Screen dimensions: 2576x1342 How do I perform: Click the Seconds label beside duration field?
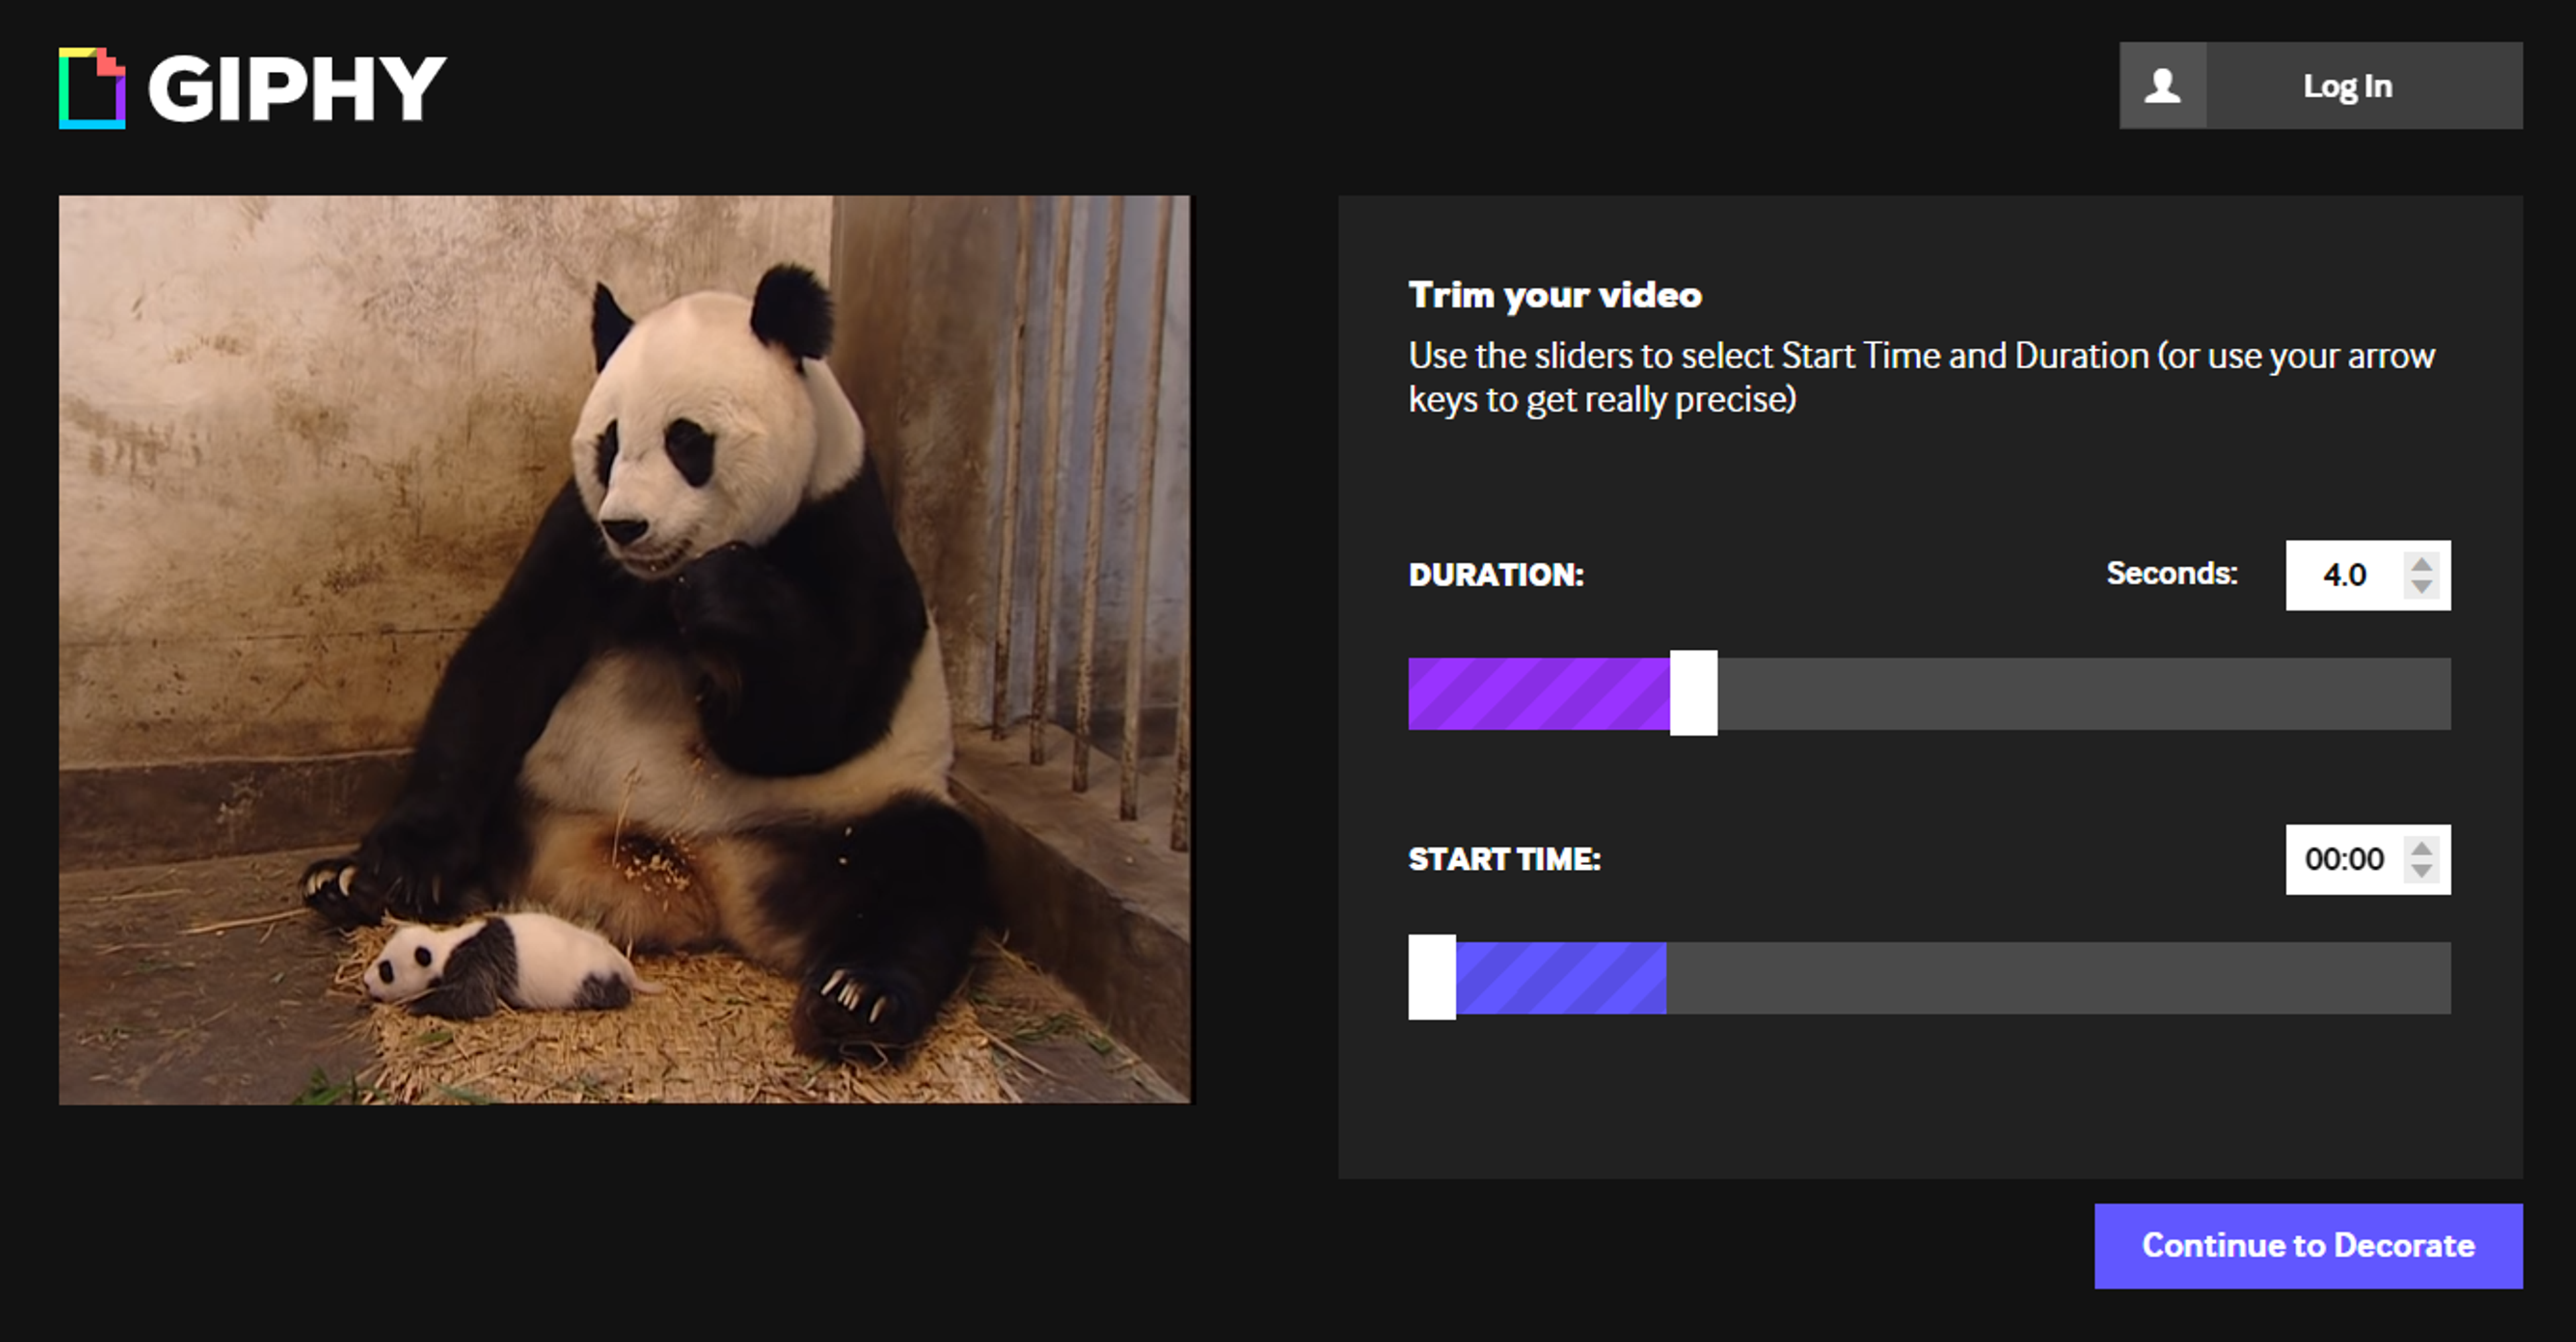pos(2171,573)
